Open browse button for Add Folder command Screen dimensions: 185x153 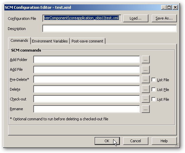[x=146, y=60]
